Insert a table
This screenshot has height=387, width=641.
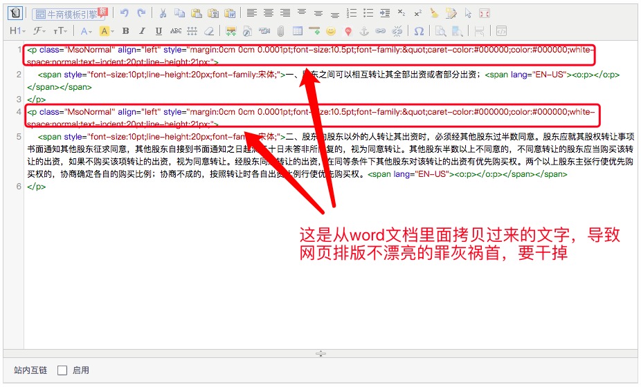pyautogui.click(x=298, y=31)
